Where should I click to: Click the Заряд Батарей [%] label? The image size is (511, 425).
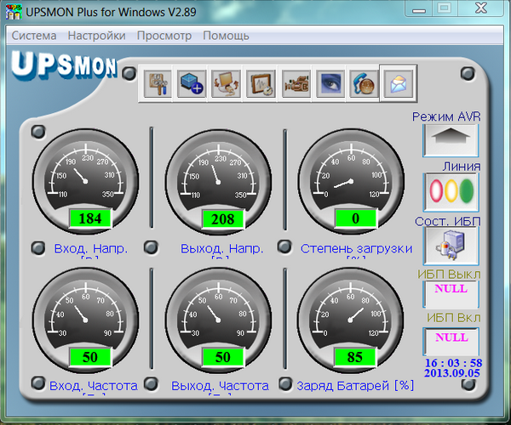355,386
